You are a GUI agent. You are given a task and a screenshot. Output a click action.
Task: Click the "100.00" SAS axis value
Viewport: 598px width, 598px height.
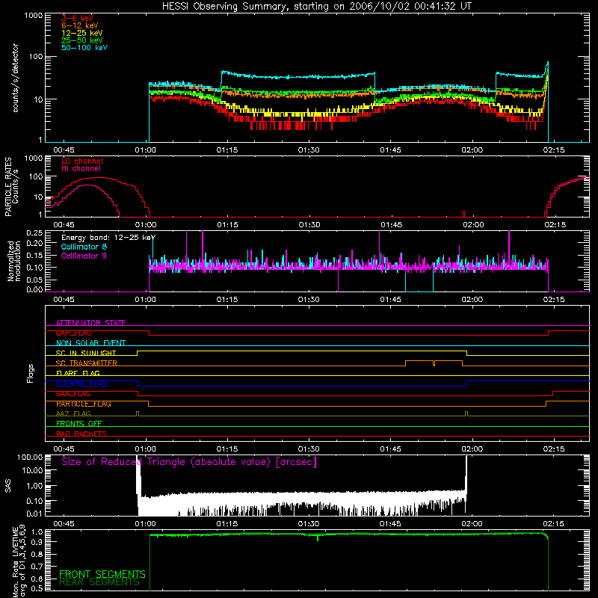[x=30, y=457]
